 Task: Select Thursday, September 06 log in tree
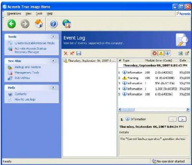tap(90, 61)
